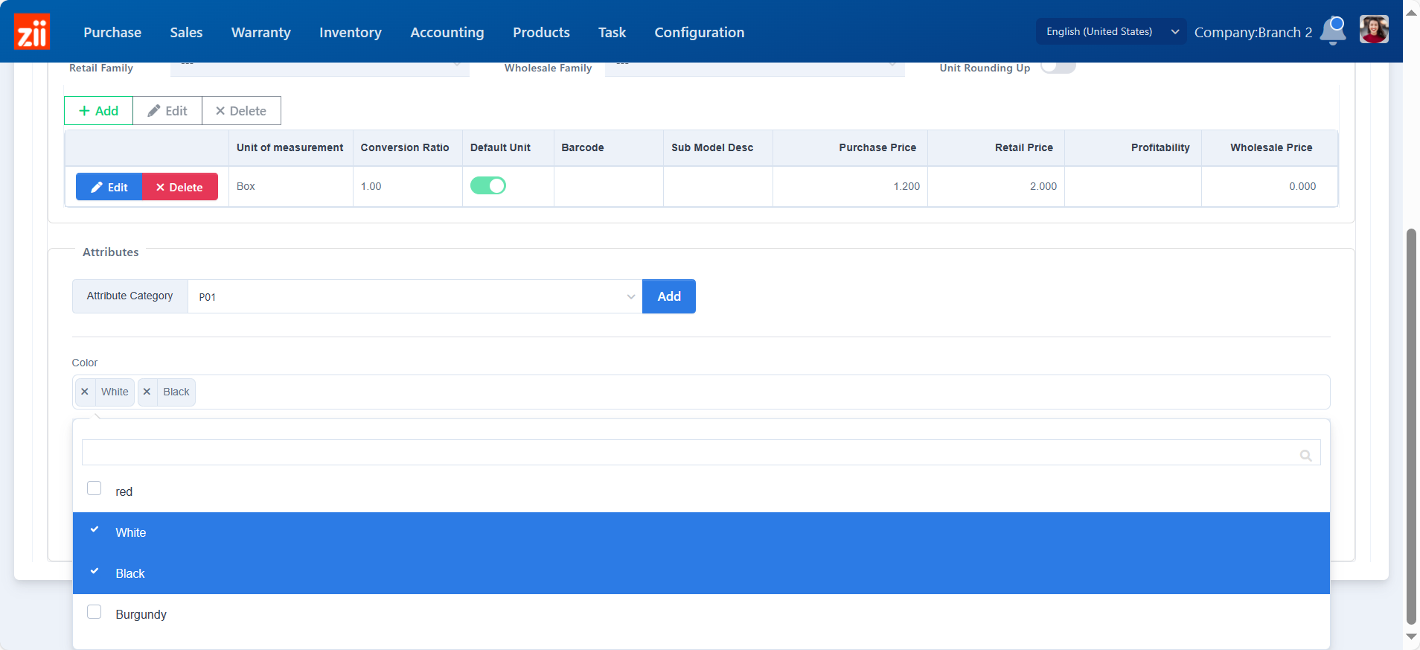The image size is (1420, 650).
Task: Click the blue Add attribute button
Action: [668, 296]
